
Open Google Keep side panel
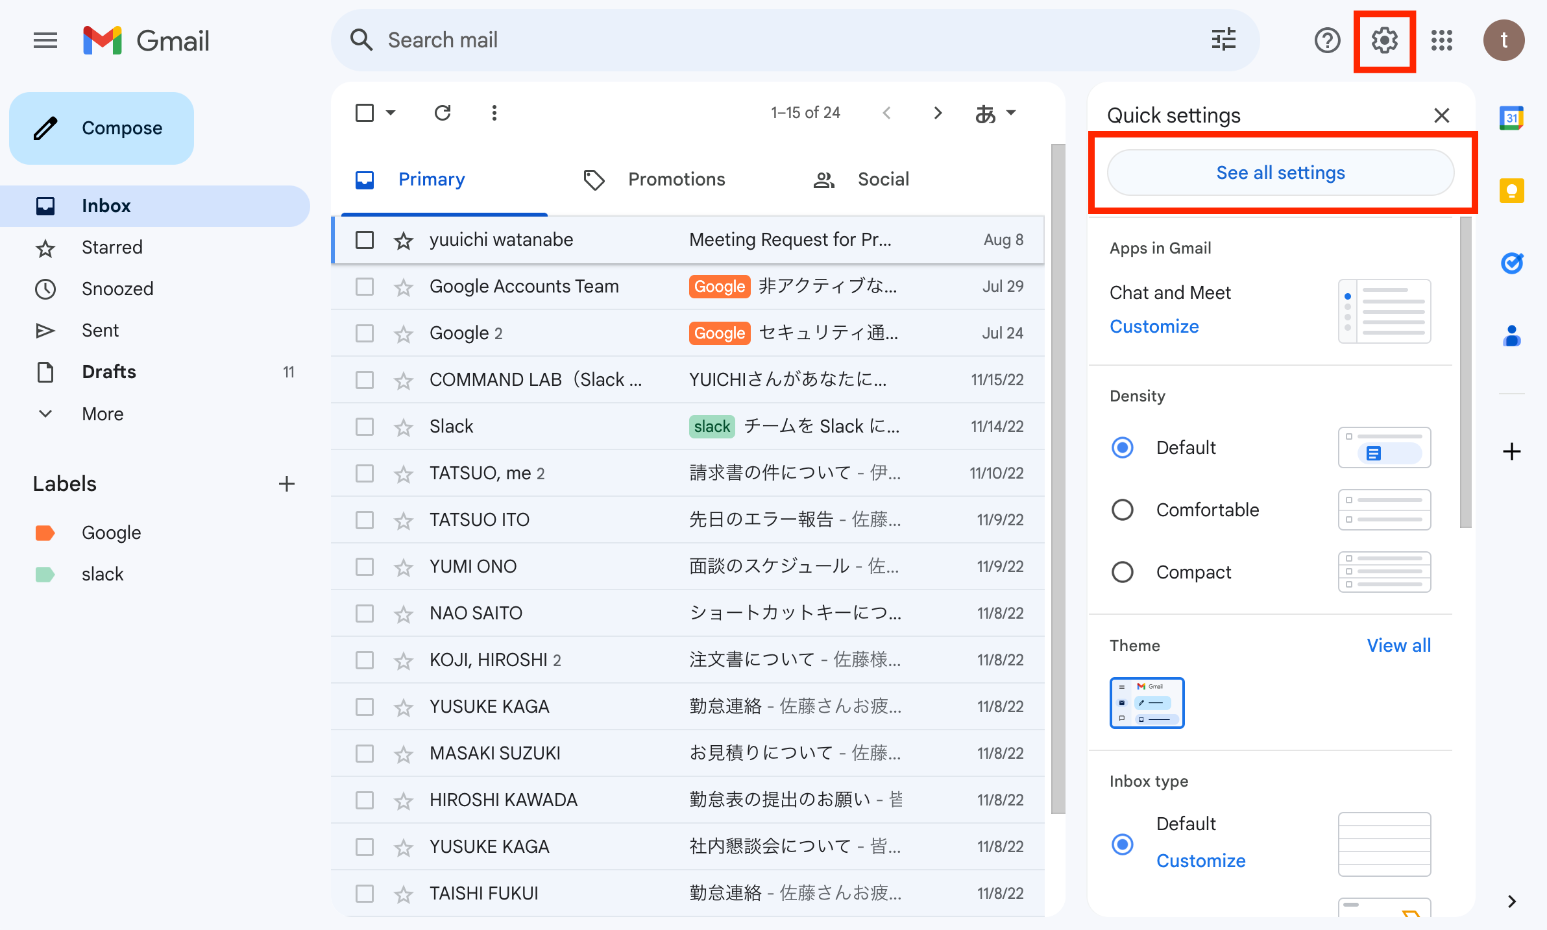[1511, 191]
